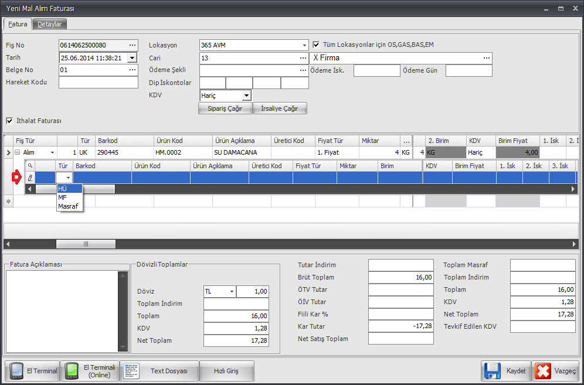The height and width of the screenshot is (385, 584).
Task: Open the Cari firm name ellipsis lookup
Action: coord(486,58)
